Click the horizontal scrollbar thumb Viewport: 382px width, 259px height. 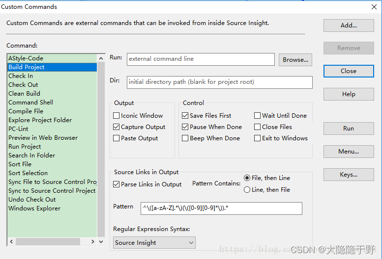[48, 241]
